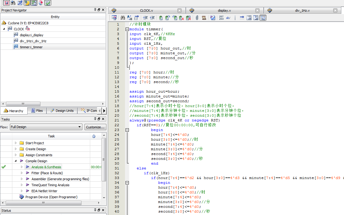Click the Find binoculars icon in editor toolbar
The height and width of the screenshot is (215, 344).
[123, 18]
